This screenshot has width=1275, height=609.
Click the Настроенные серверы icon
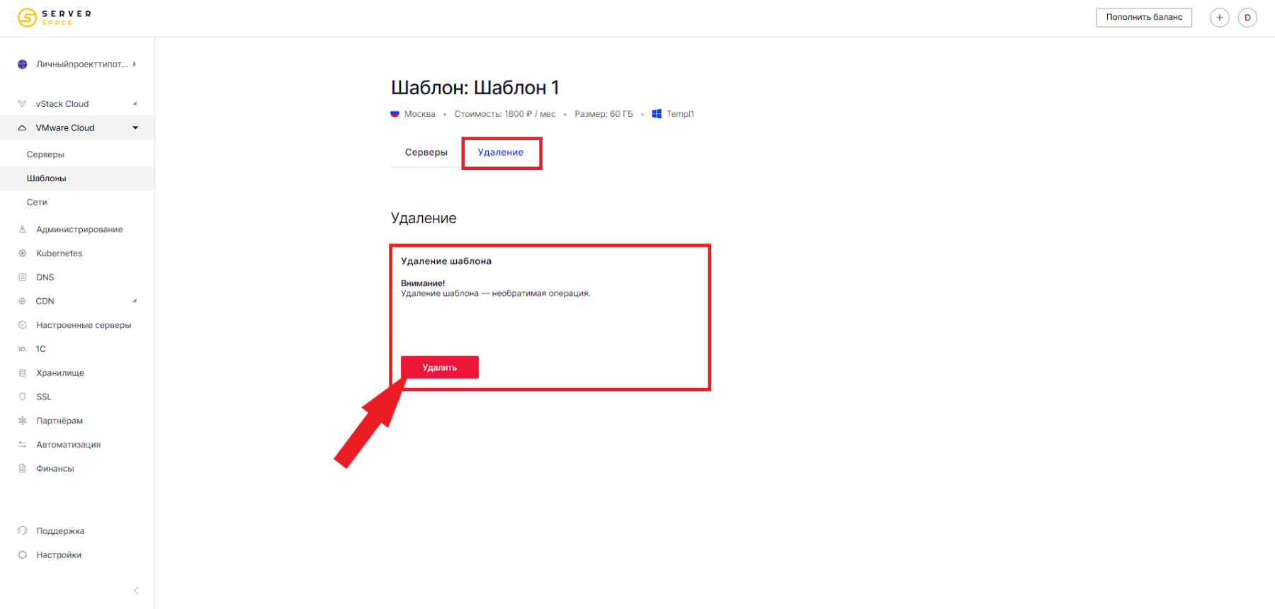22,325
